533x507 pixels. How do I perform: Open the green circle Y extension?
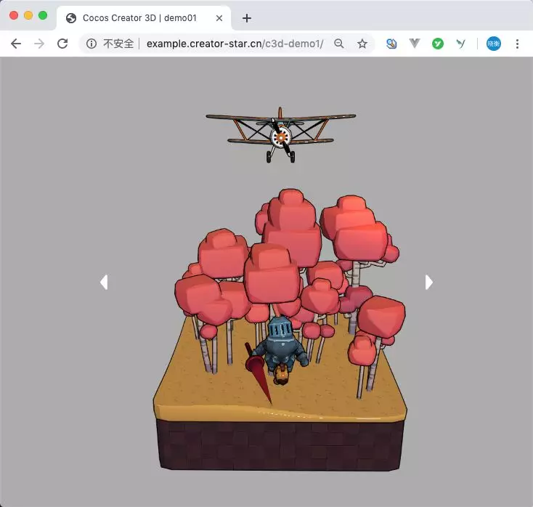click(438, 44)
